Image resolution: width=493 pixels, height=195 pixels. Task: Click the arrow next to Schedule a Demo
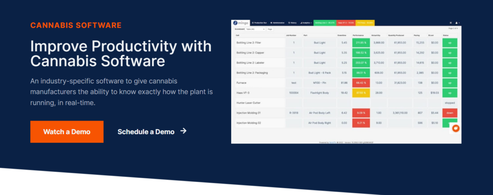click(183, 131)
